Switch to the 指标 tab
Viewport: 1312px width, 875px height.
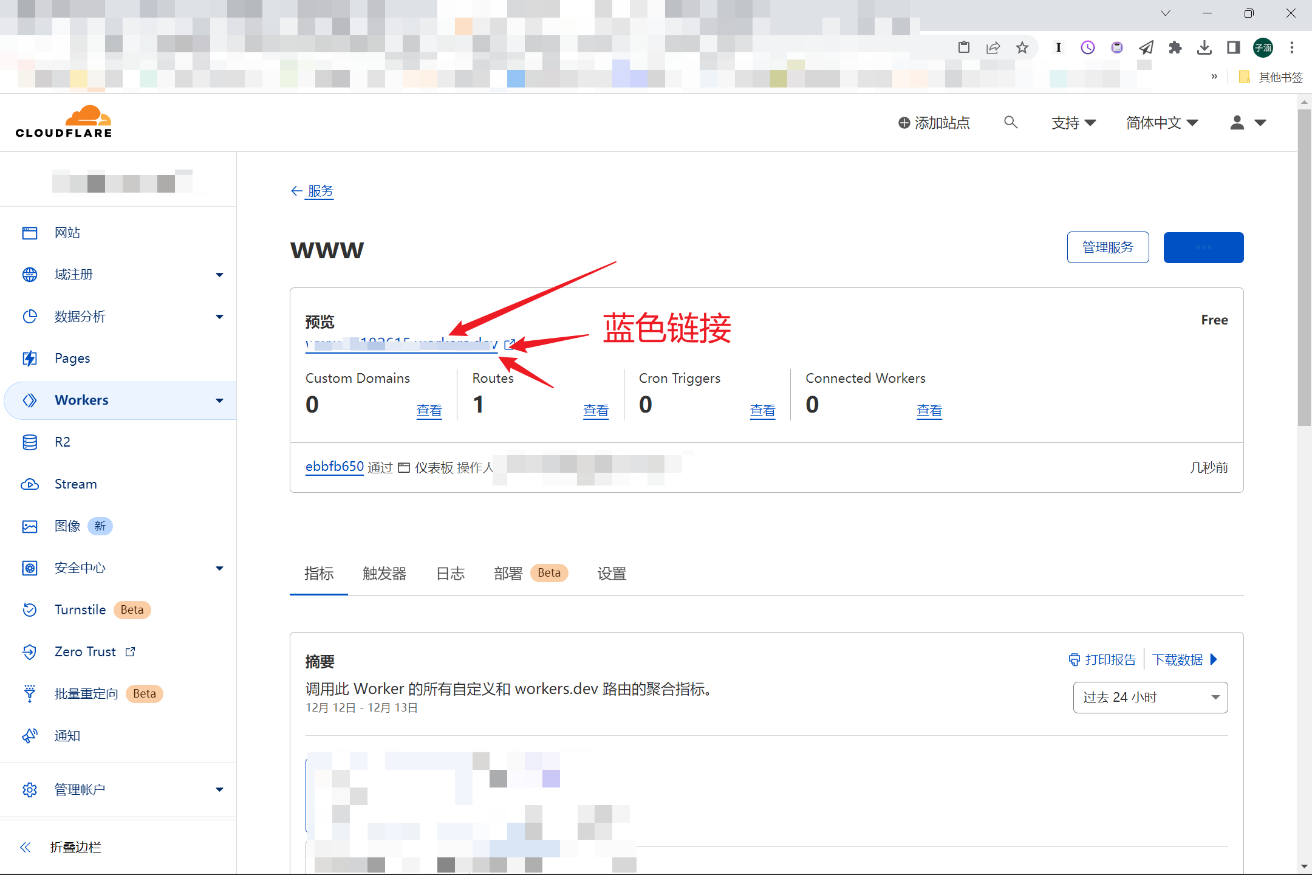319,574
